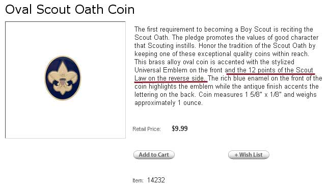Viewport: 329px width, 187px height.
Task: Click underlined 'Law on the reverse side'
Action: coord(170,78)
